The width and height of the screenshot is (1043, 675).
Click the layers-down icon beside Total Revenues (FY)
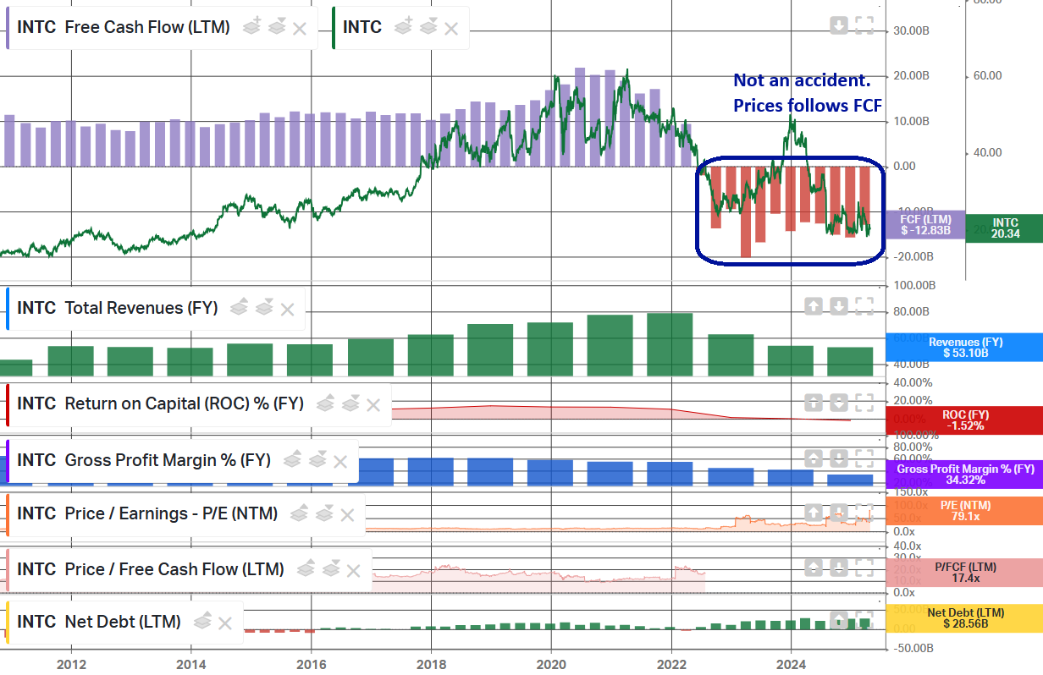pos(264,308)
